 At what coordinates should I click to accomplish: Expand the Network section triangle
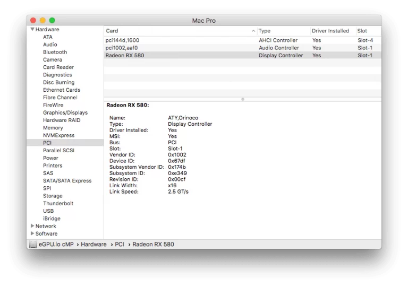click(32, 225)
